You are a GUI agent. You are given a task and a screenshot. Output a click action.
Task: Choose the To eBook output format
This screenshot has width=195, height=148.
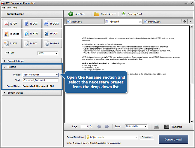[x=52, y=44]
